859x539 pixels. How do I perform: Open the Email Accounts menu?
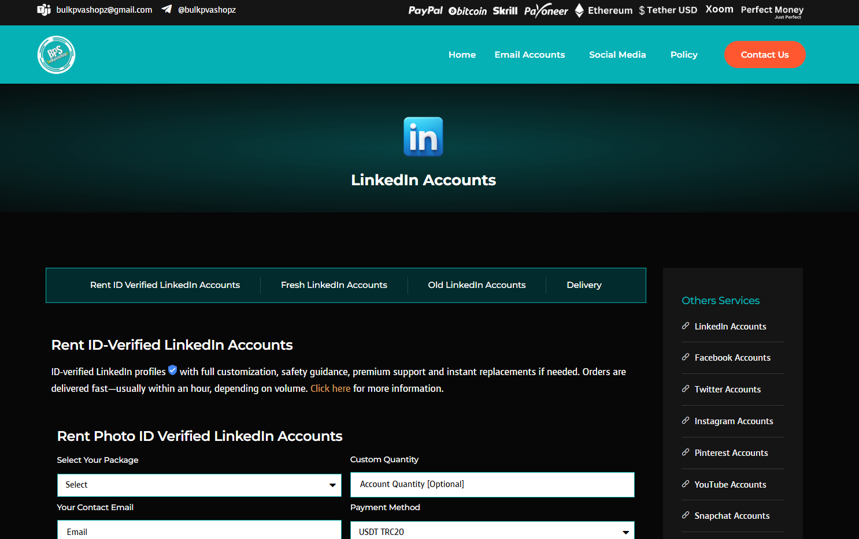click(530, 55)
